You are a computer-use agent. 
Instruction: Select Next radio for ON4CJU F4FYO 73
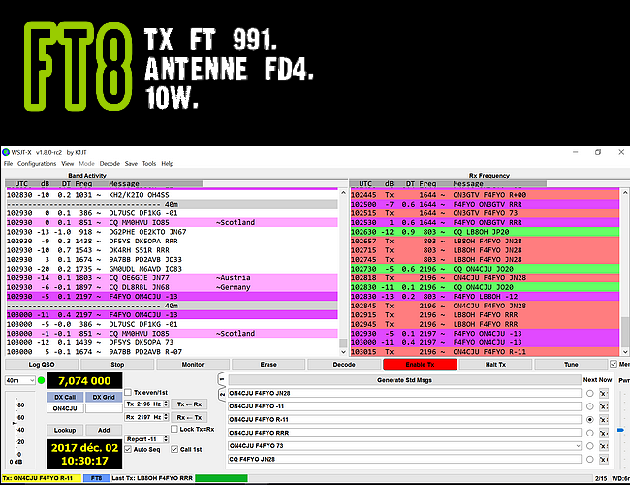tap(590, 446)
